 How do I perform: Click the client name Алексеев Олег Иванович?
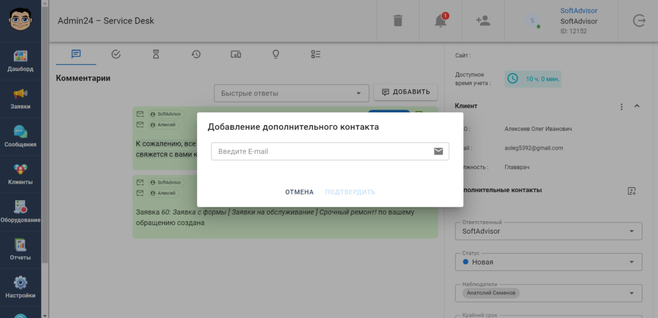click(x=538, y=129)
